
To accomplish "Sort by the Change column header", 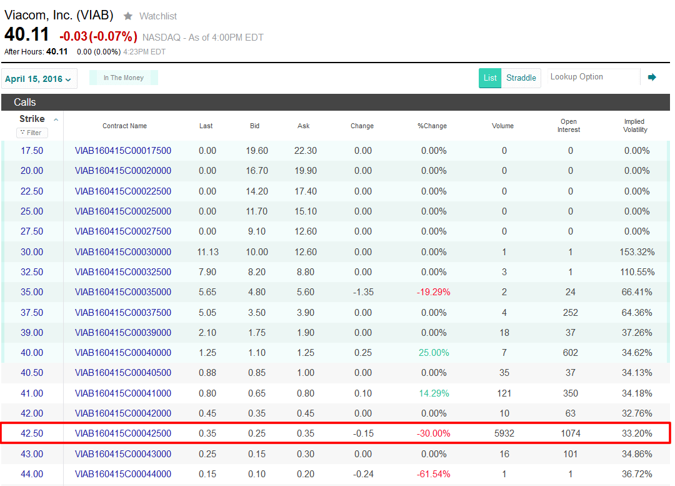I will tap(362, 126).
